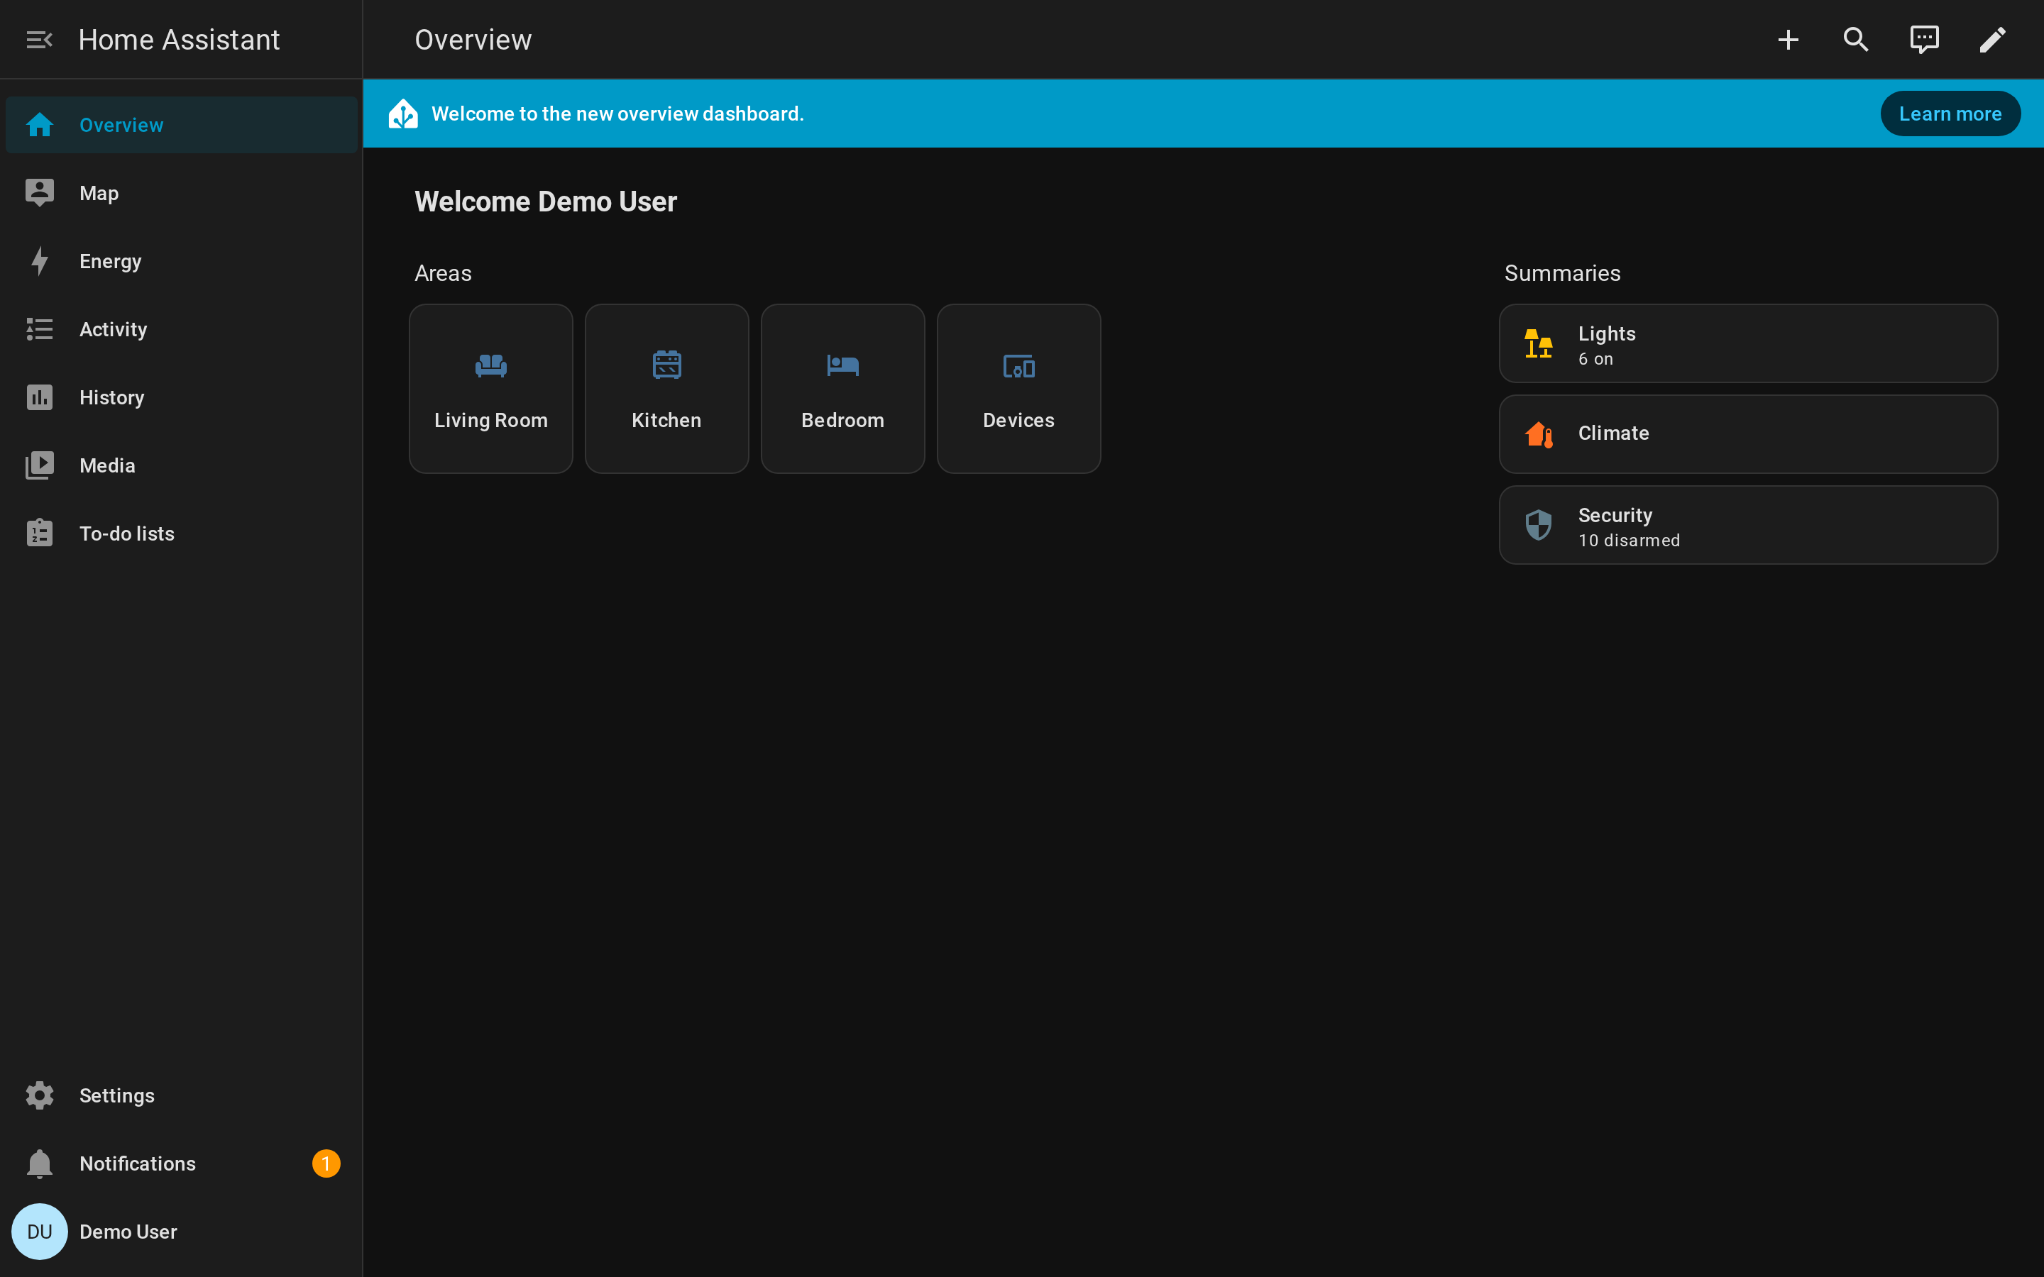The height and width of the screenshot is (1277, 2044).
Task: Show Notifications from the sidebar
Action: coord(182,1163)
